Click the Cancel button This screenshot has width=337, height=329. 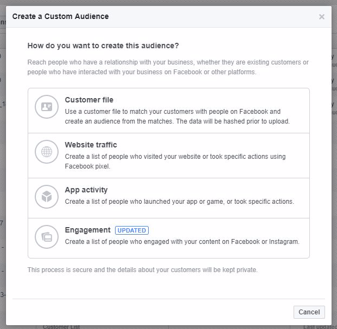click(x=309, y=312)
